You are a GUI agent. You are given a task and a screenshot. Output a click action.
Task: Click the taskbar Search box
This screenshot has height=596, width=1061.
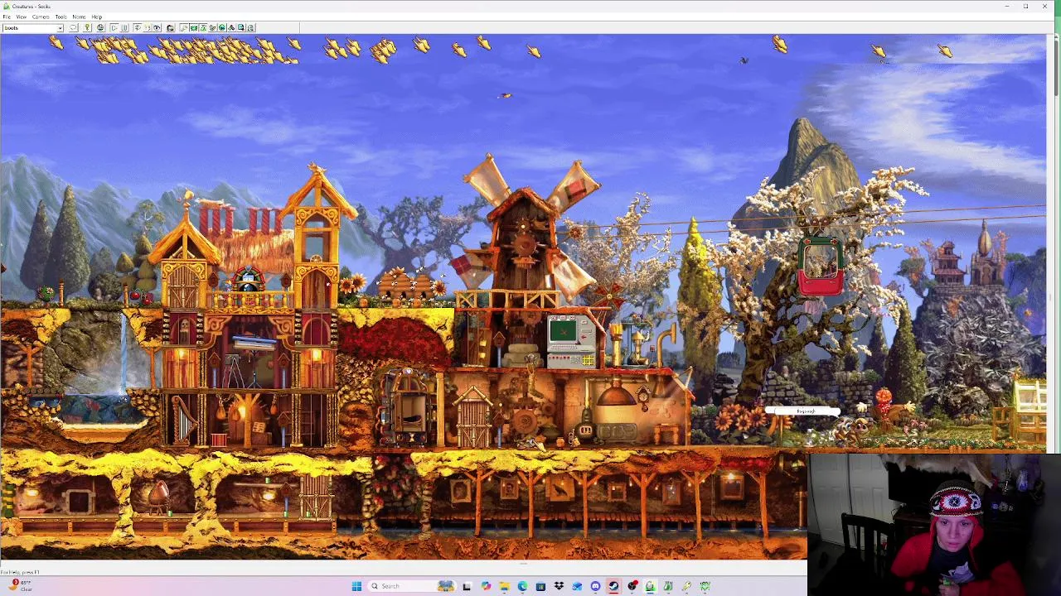pyautogui.click(x=414, y=586)
